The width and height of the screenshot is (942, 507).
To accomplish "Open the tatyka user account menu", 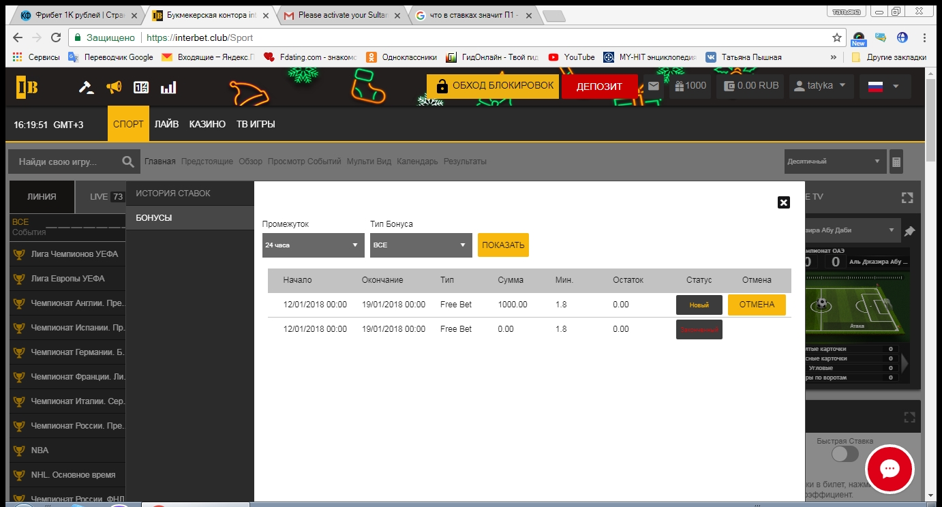I will click(821, 87).
